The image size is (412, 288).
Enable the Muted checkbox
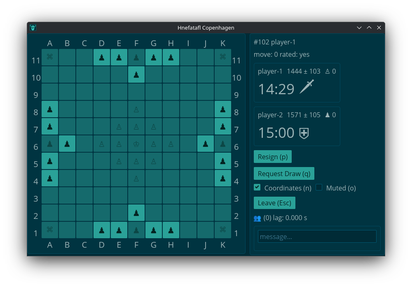click(x=319, y=188)
